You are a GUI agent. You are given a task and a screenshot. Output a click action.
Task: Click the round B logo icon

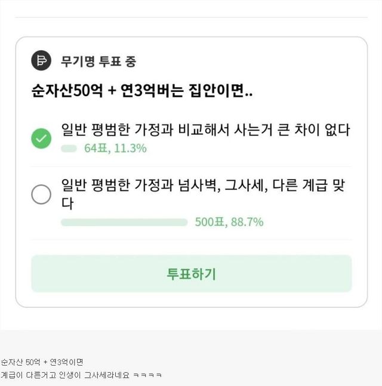(x=41, y=61)
